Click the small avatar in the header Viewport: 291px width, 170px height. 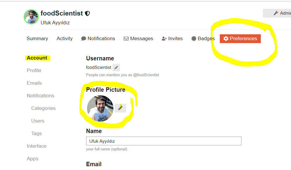point(31,17)
